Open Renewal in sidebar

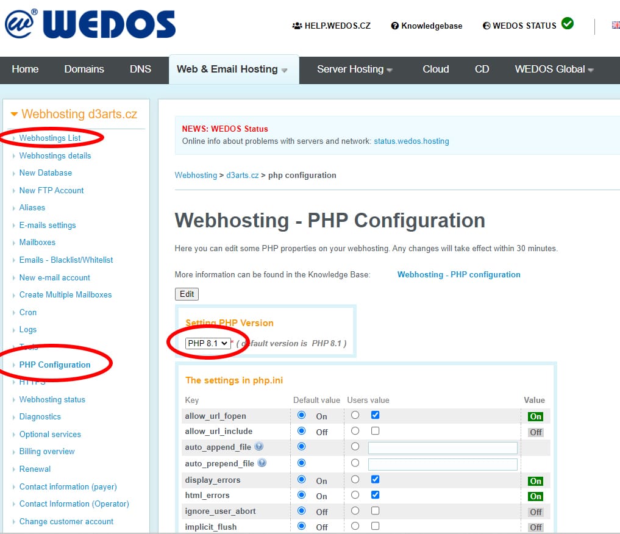[x=35, y=469]
